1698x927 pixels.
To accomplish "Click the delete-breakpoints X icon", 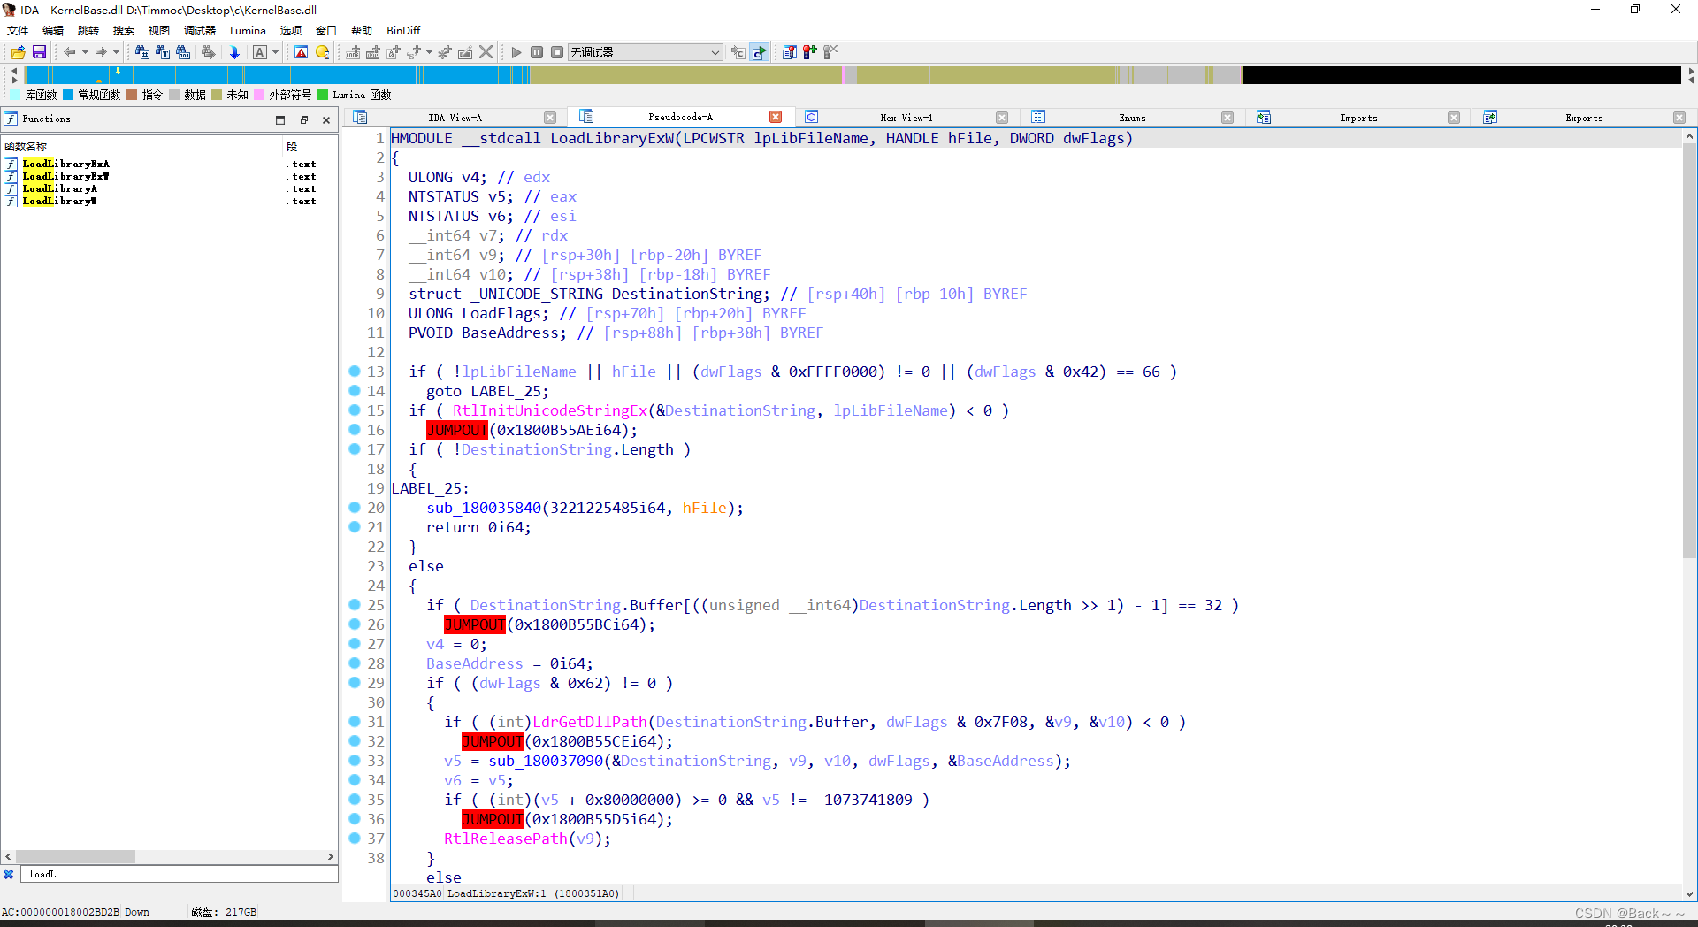I will click(830, 52).
